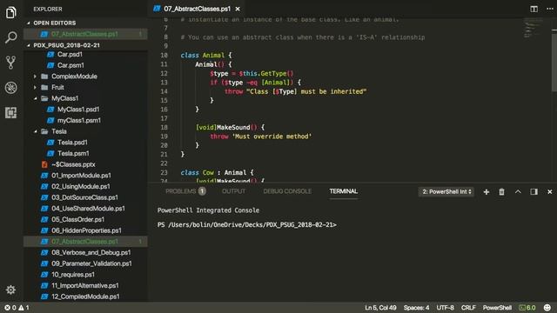Screen dimensions: 557x313
Task: Open 04_UseSharedModule.ps1 file
Action: (88, 209)
